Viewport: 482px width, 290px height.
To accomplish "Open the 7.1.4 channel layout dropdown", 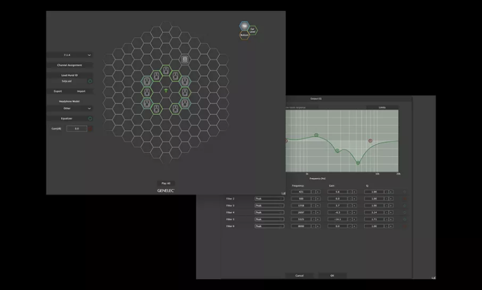I will pyautogui.click(x=70, y=55).
